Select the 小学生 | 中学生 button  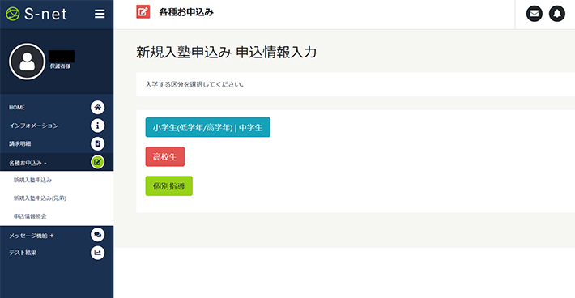point(208,127)
